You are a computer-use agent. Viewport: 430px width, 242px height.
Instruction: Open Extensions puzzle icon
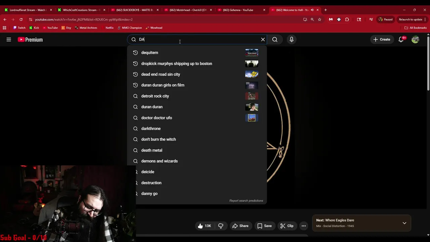[347, 19]
